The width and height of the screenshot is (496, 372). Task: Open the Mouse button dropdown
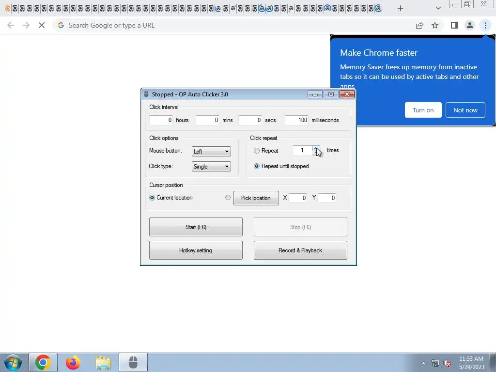[211, 151]
